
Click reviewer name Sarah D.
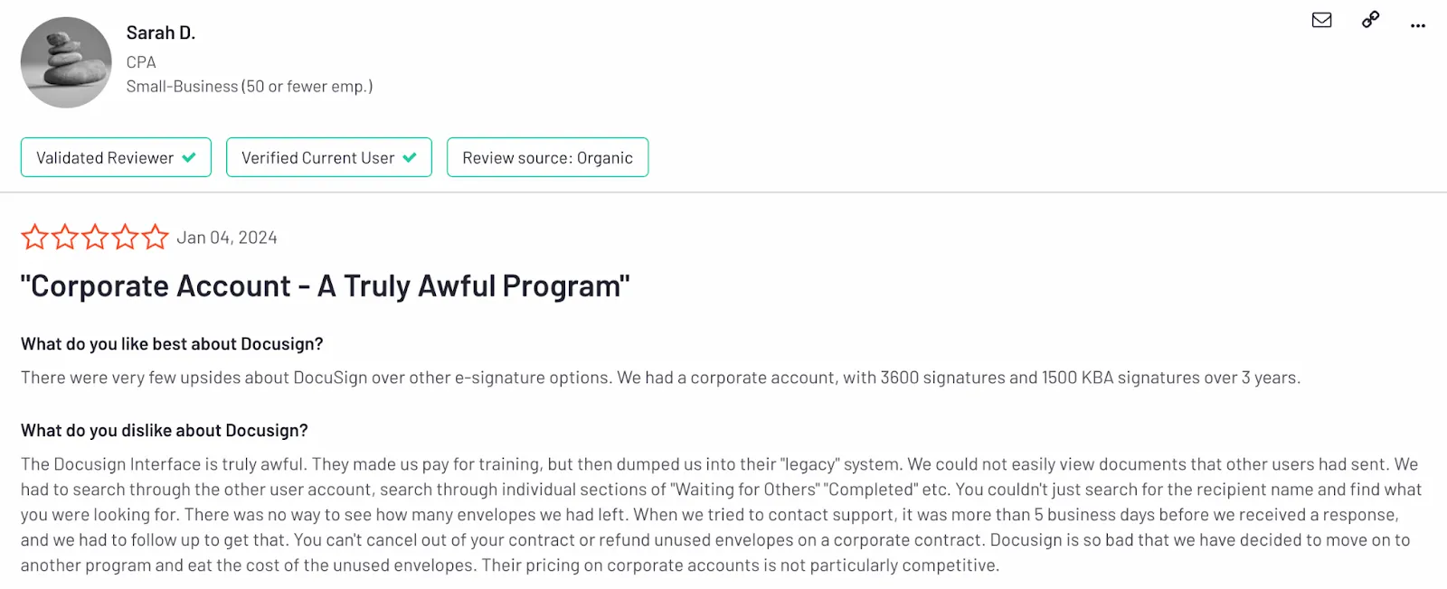(161, 32)
